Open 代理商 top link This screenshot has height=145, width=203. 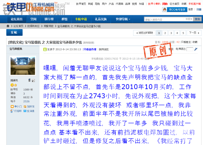pyautogui.click(x=119, y=4)
